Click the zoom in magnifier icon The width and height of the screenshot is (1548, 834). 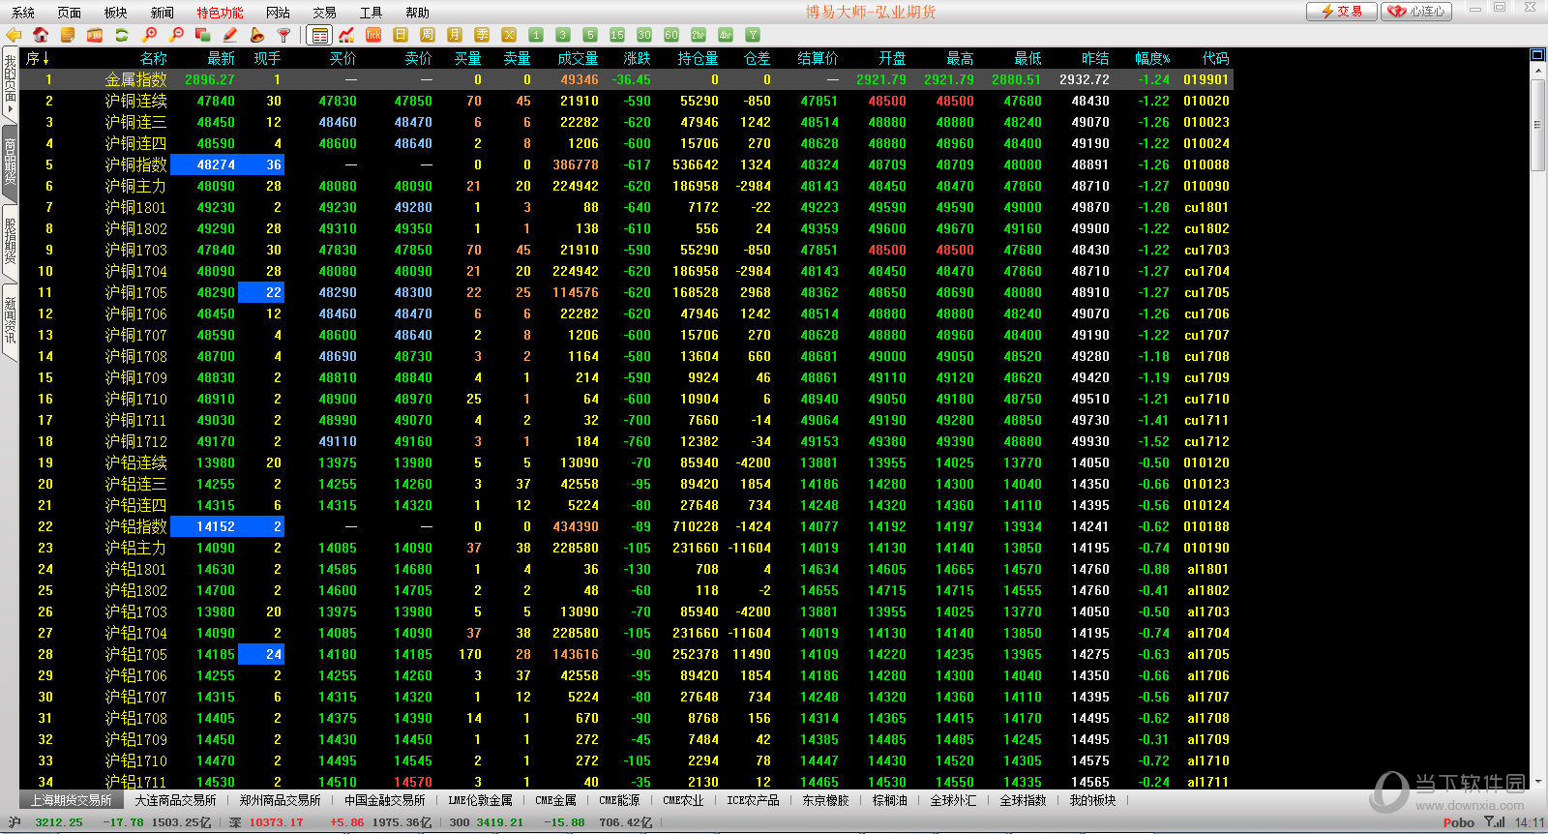pos(149,35)
